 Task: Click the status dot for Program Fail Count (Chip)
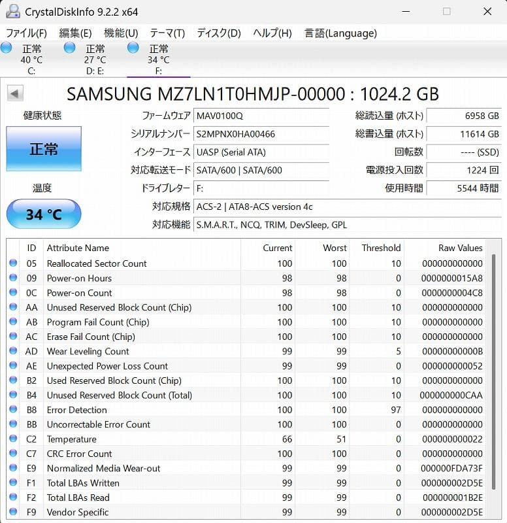[x=13, y=322]
